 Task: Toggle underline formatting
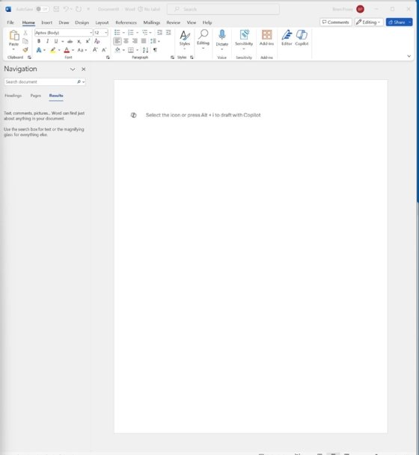(x=56, y=42)
